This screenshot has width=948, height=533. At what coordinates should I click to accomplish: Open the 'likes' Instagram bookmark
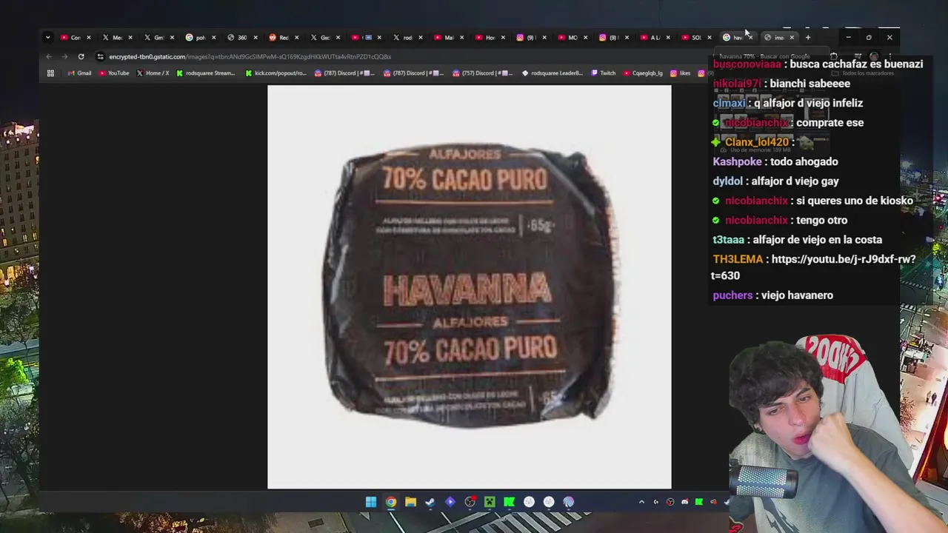pos(681,73)
